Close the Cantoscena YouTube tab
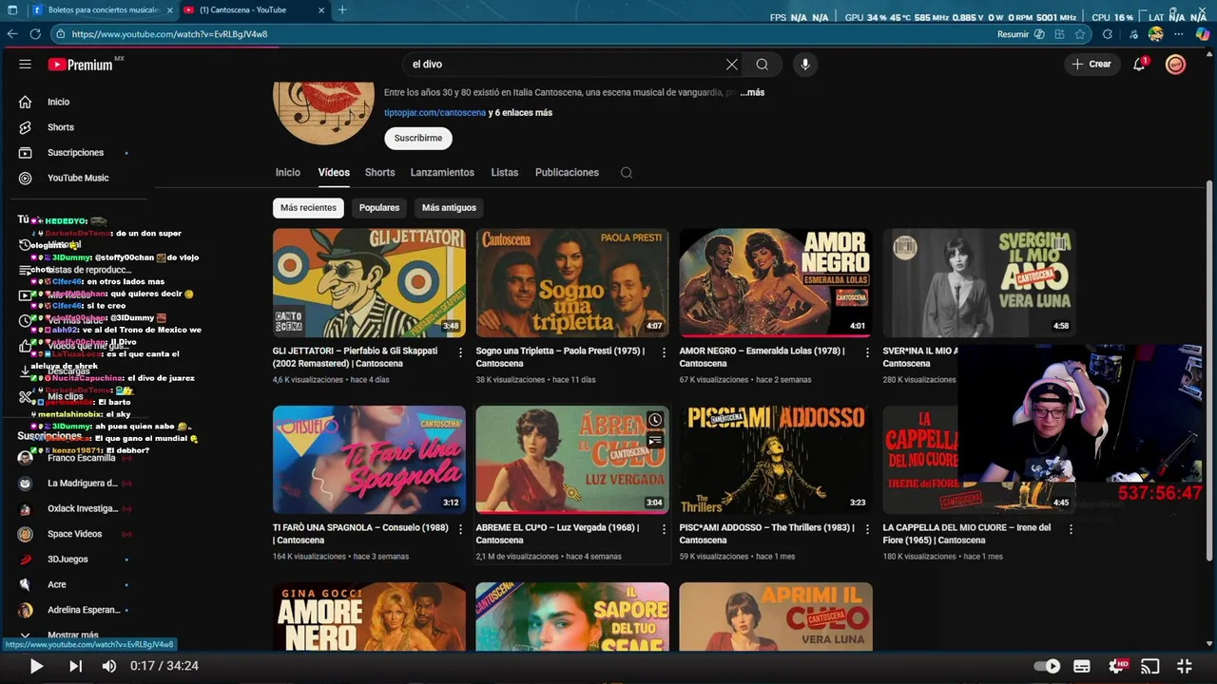The image size is (1217, 684). pyautogui.click(x=321, y=10)
